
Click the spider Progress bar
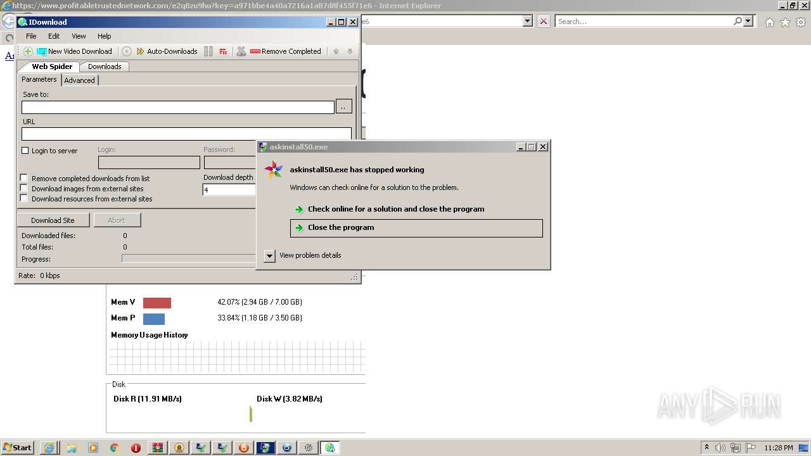[188, 258]
